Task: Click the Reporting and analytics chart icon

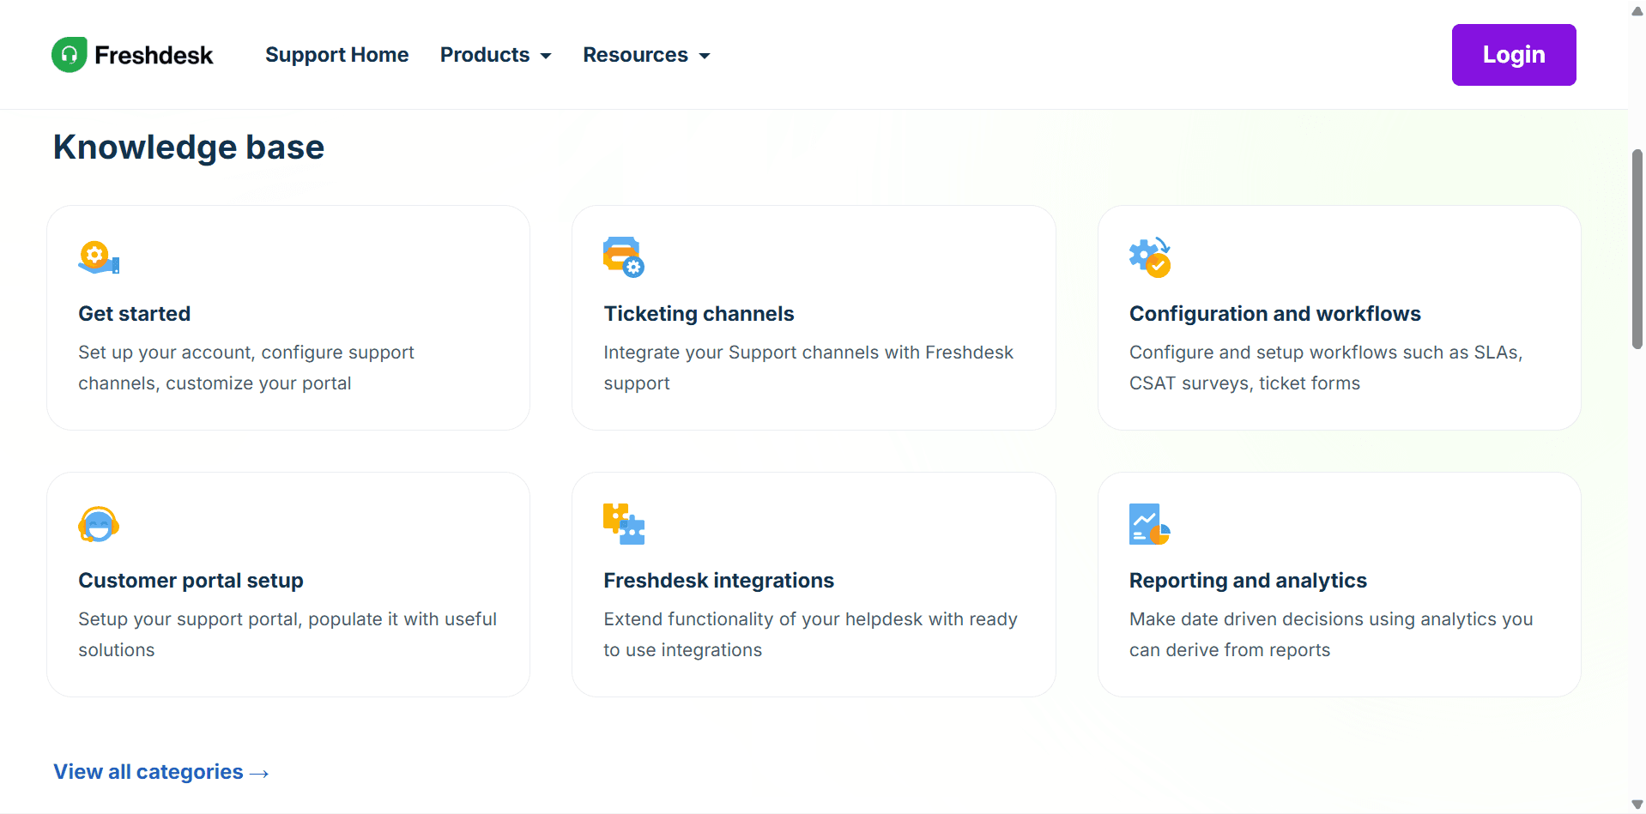Action: pos(1150,524)
